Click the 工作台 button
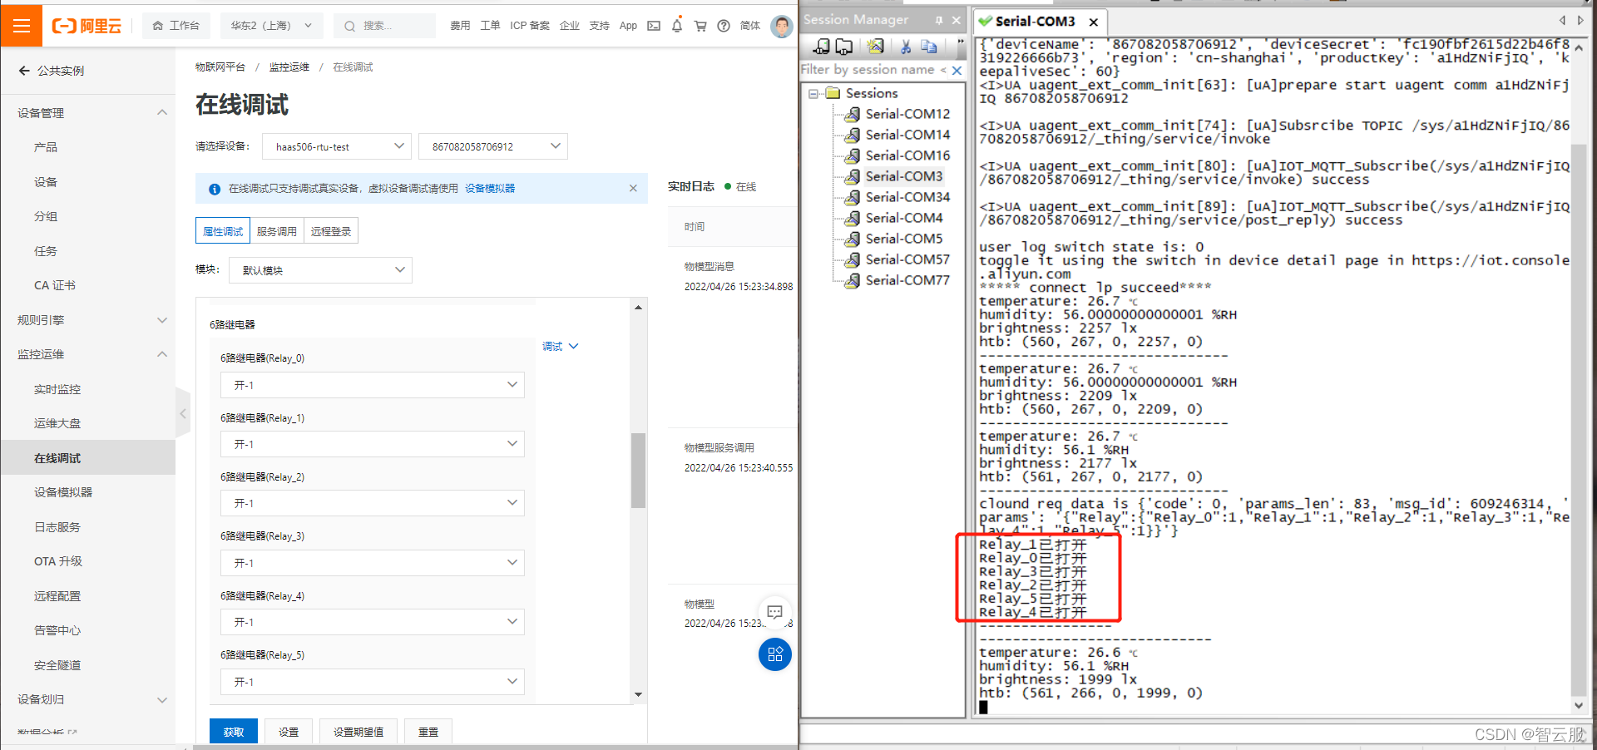 176,26
